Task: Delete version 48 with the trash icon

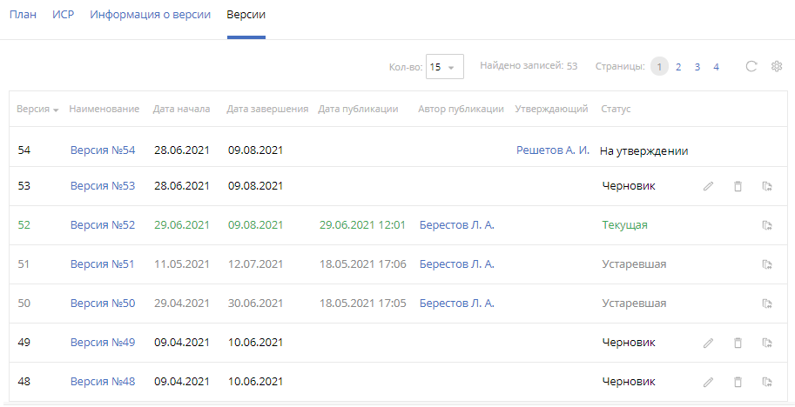Action: click(x=738, y=382)
